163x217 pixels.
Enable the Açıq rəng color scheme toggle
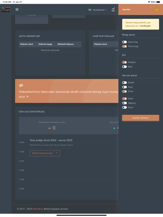pyautogui.click(x=125, y=42)
